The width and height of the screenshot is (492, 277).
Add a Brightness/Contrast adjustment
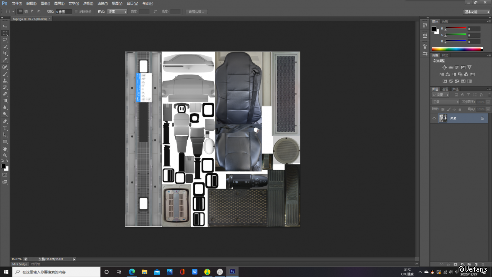coord(445,67)
